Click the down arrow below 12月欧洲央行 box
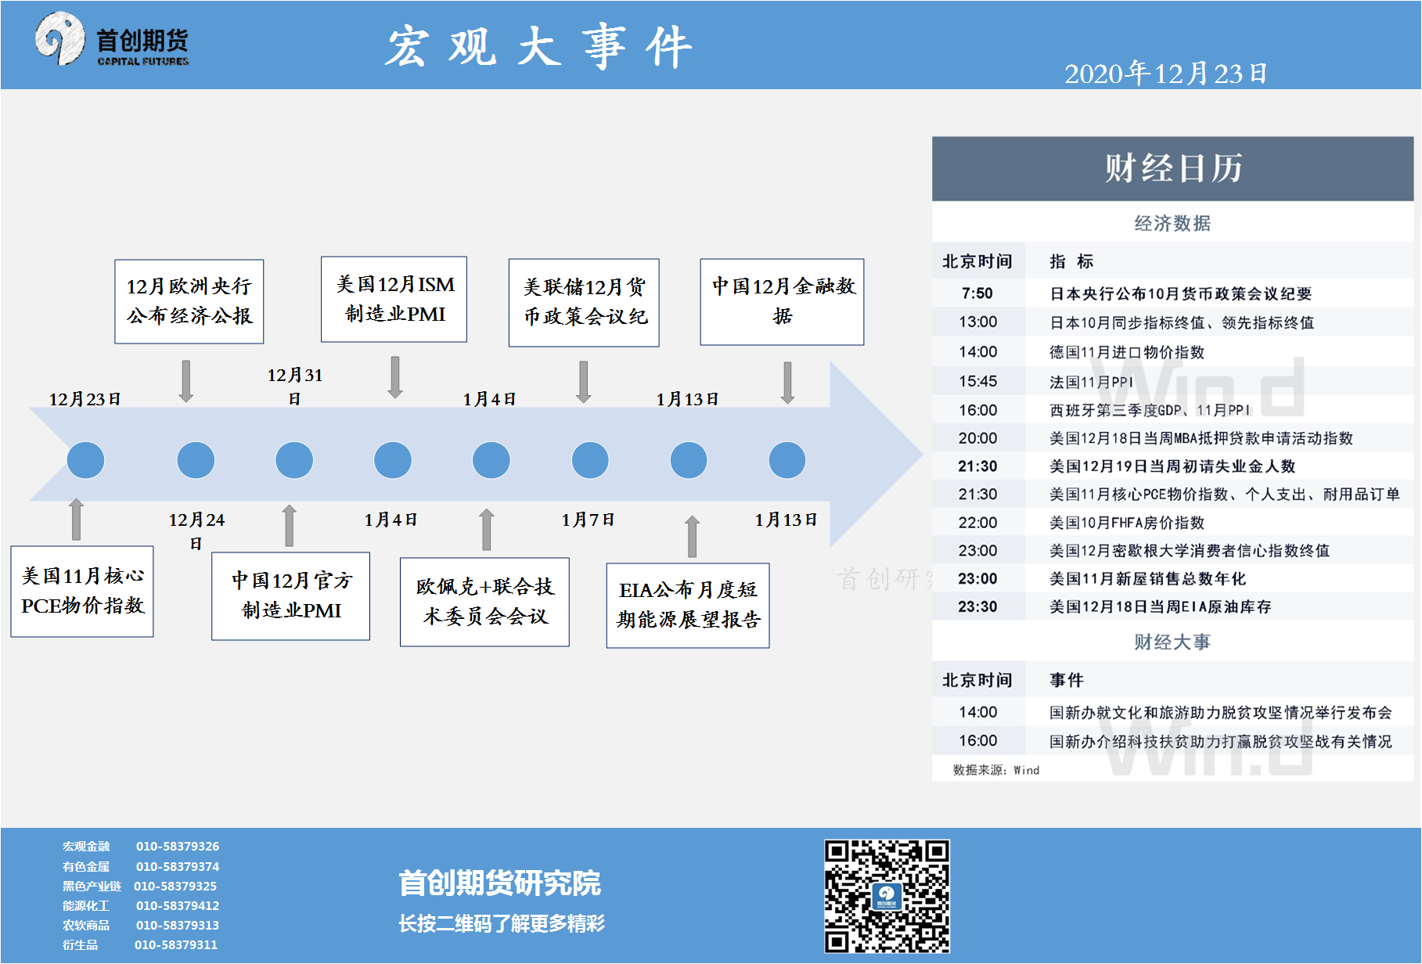 [x=186, y=381]
